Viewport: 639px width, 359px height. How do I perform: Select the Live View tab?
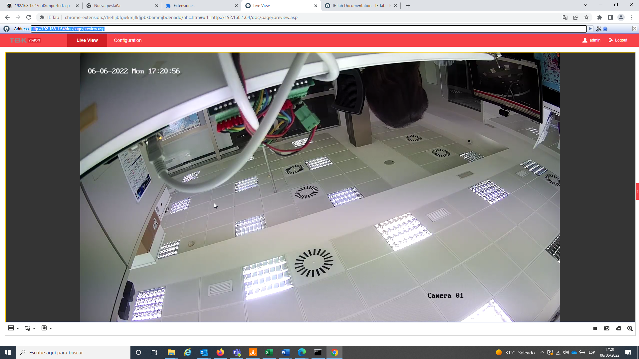87,40
